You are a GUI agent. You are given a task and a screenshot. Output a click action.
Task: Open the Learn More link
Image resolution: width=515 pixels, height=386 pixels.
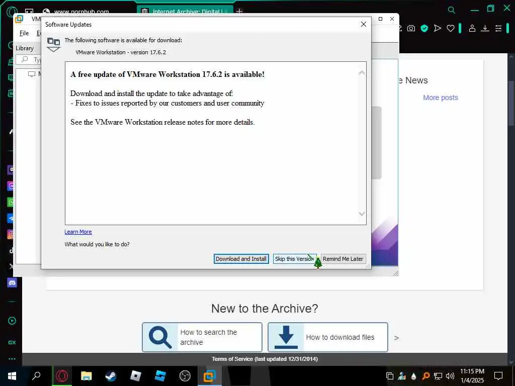pos(78,232)
